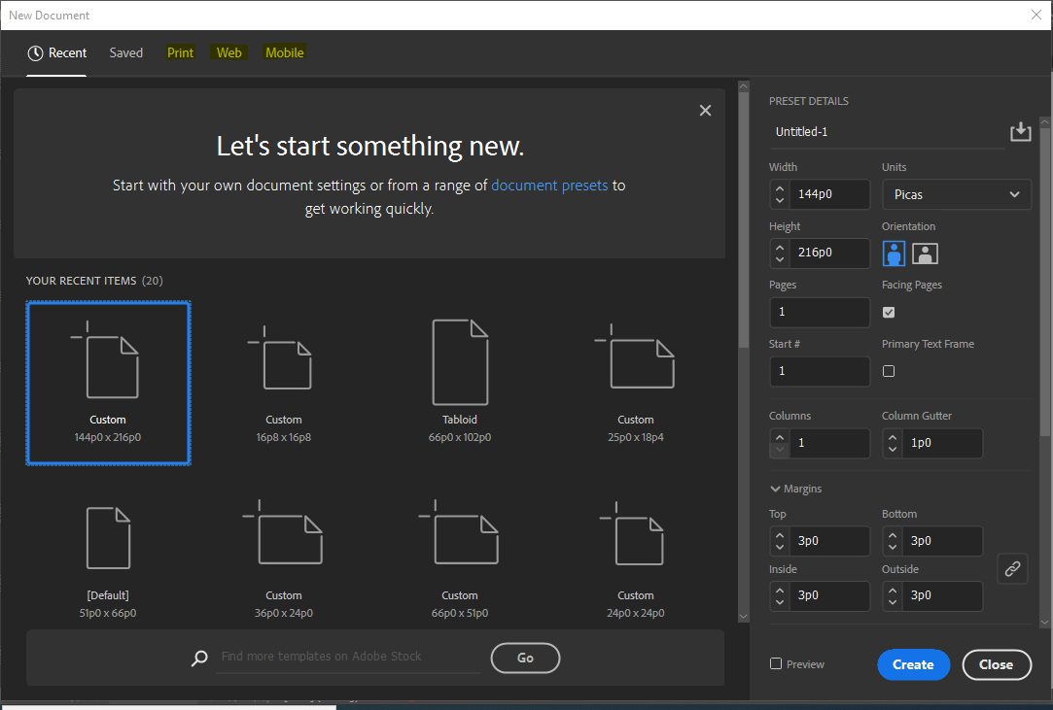Screen dimensions: 1053x710
Task: Click the search magnifier icon
Action: point(199,658)
